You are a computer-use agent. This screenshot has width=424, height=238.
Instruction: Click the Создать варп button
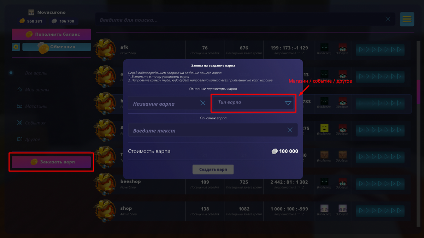click(x=213, y=169)
